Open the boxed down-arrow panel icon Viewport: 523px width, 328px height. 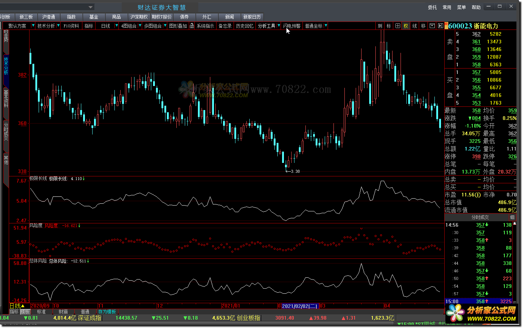pyautogui.click(x=432, y=26)
